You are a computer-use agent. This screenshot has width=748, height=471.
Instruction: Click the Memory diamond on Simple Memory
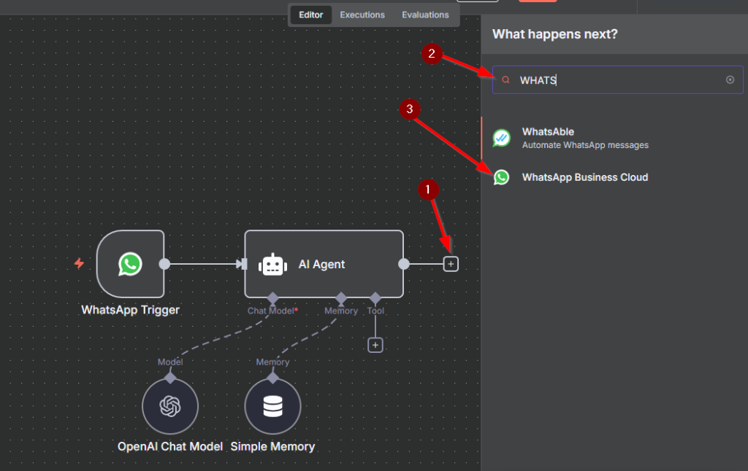pyautogui.click(x=273, y=378)
